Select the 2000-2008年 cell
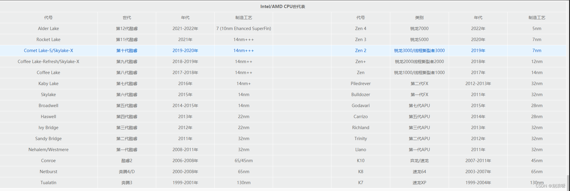Image resolution: width=570 pixels, height=191 pixels. [185, 172]
